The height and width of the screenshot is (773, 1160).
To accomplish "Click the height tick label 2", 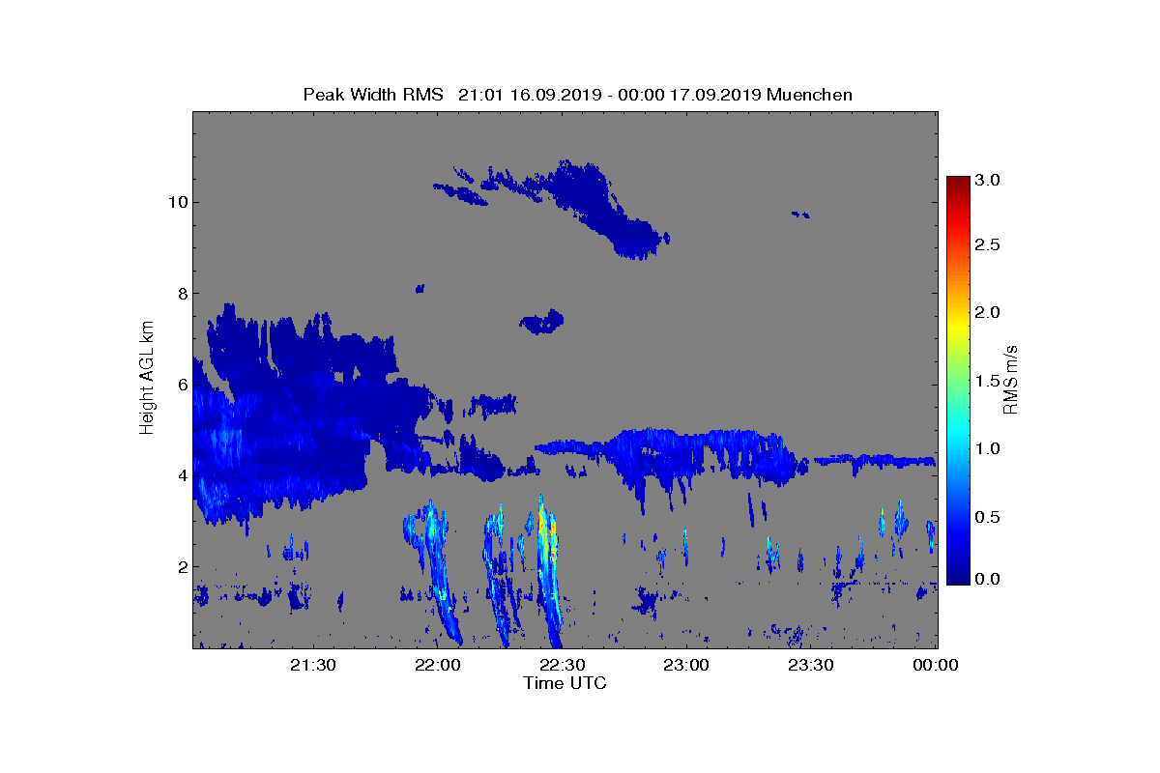I will [182, 566].
